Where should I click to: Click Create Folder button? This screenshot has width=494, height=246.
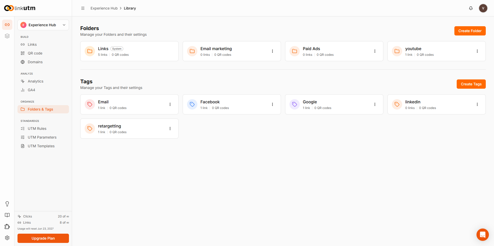470,31
